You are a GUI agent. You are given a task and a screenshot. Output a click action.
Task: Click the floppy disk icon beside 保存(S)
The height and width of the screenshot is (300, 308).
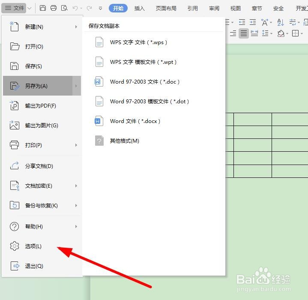14,66
